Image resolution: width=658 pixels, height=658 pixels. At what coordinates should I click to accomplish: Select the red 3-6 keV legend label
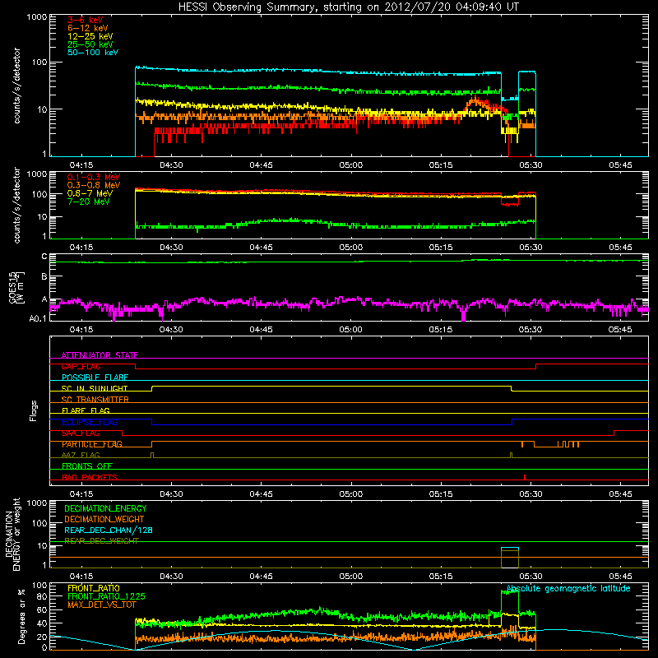(x=85, y=20)
